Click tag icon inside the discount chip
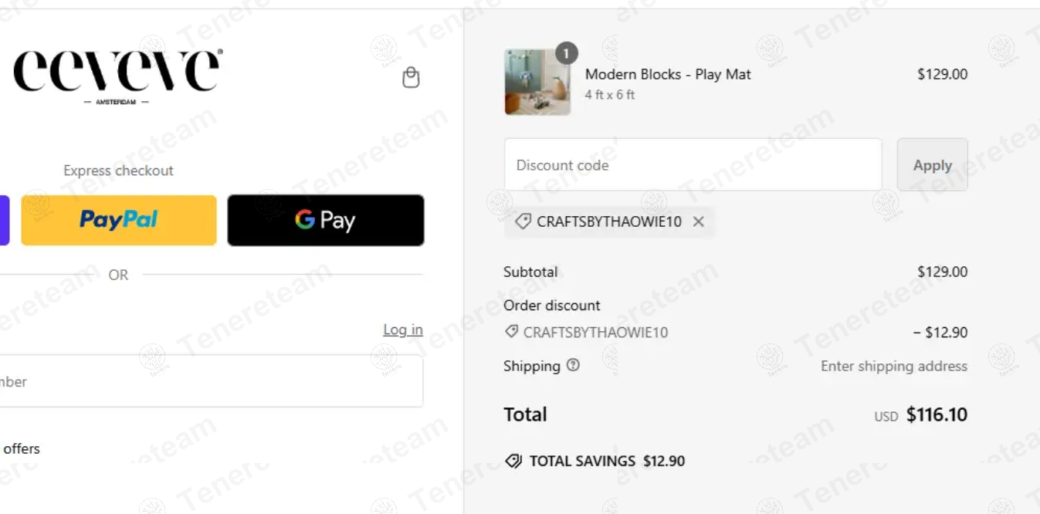The image size is (1040, 514). pos(523,221)
